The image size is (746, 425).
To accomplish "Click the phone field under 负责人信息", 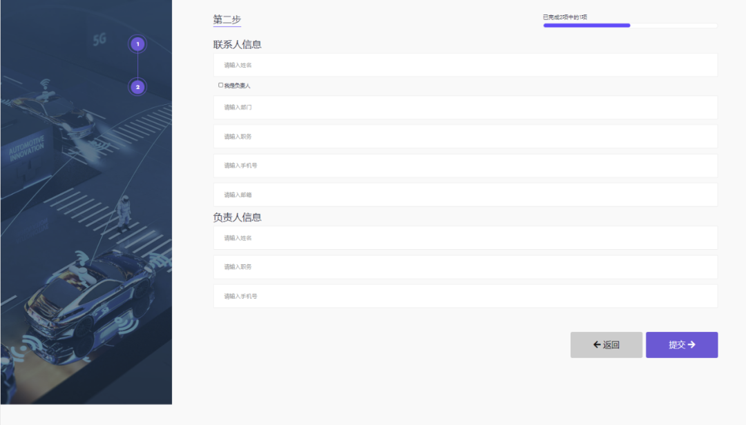I will [x=465, y=296].
